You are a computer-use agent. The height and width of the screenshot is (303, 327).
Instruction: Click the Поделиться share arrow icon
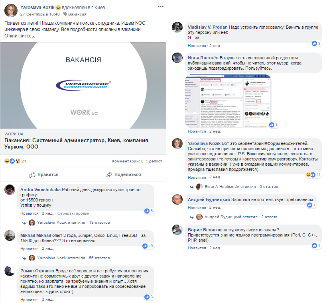coord(109,175)
